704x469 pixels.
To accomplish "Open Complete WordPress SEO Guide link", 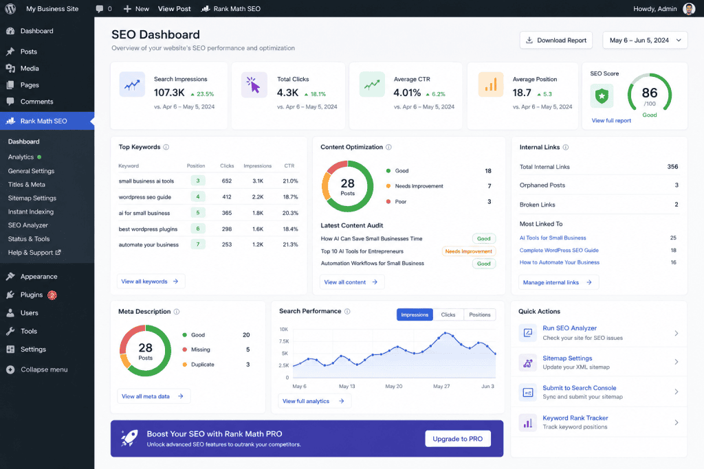I will coord(559,250).
